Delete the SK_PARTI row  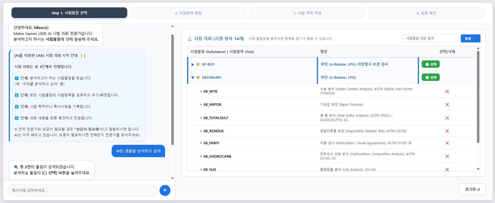[447, 143]
